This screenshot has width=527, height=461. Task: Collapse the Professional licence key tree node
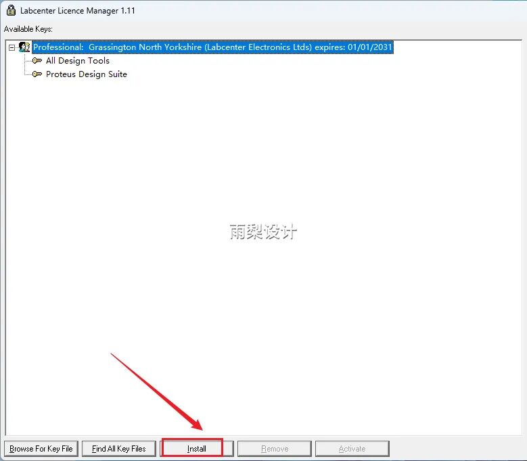(x=12, y=47)
